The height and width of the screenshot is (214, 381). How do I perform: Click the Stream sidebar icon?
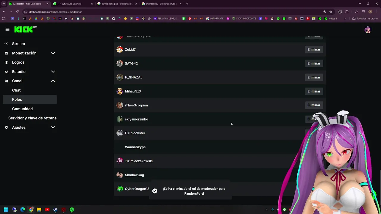(x=7, y=44)
